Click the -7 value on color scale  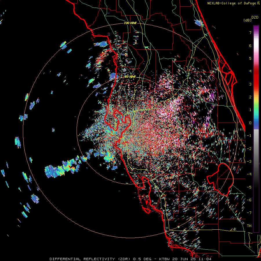coord(249,213)
